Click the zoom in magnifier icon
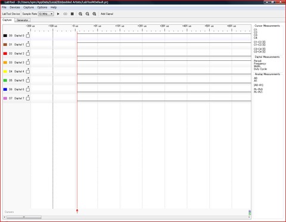 coord(80,14)
